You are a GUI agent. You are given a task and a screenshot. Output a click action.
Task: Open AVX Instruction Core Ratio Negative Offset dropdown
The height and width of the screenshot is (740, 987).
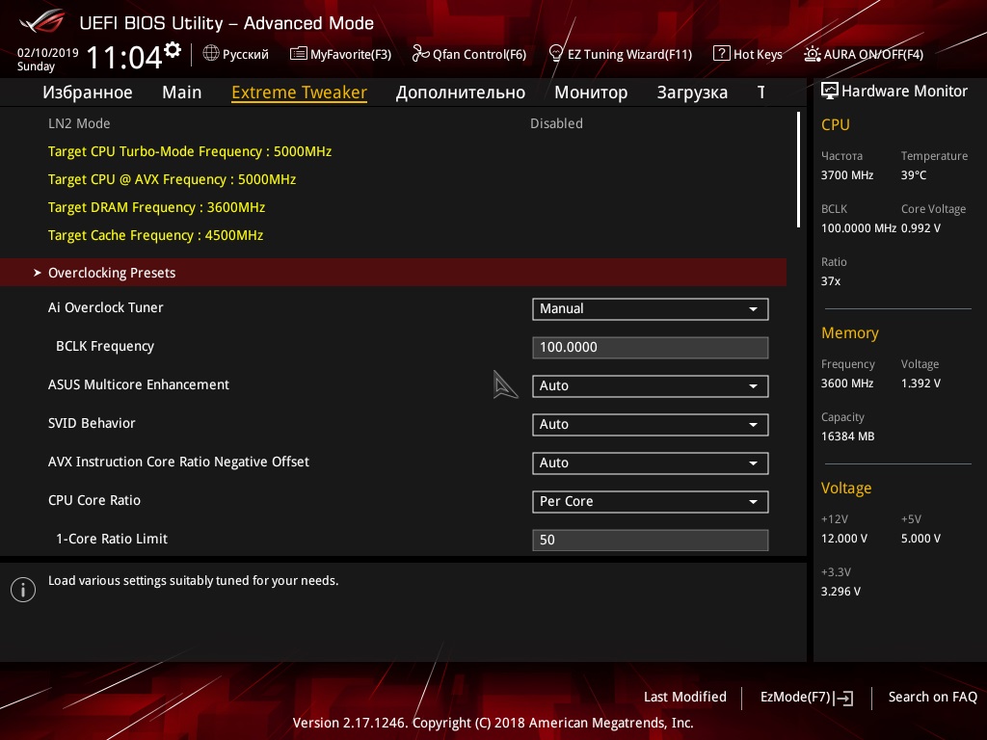(651, 463)
